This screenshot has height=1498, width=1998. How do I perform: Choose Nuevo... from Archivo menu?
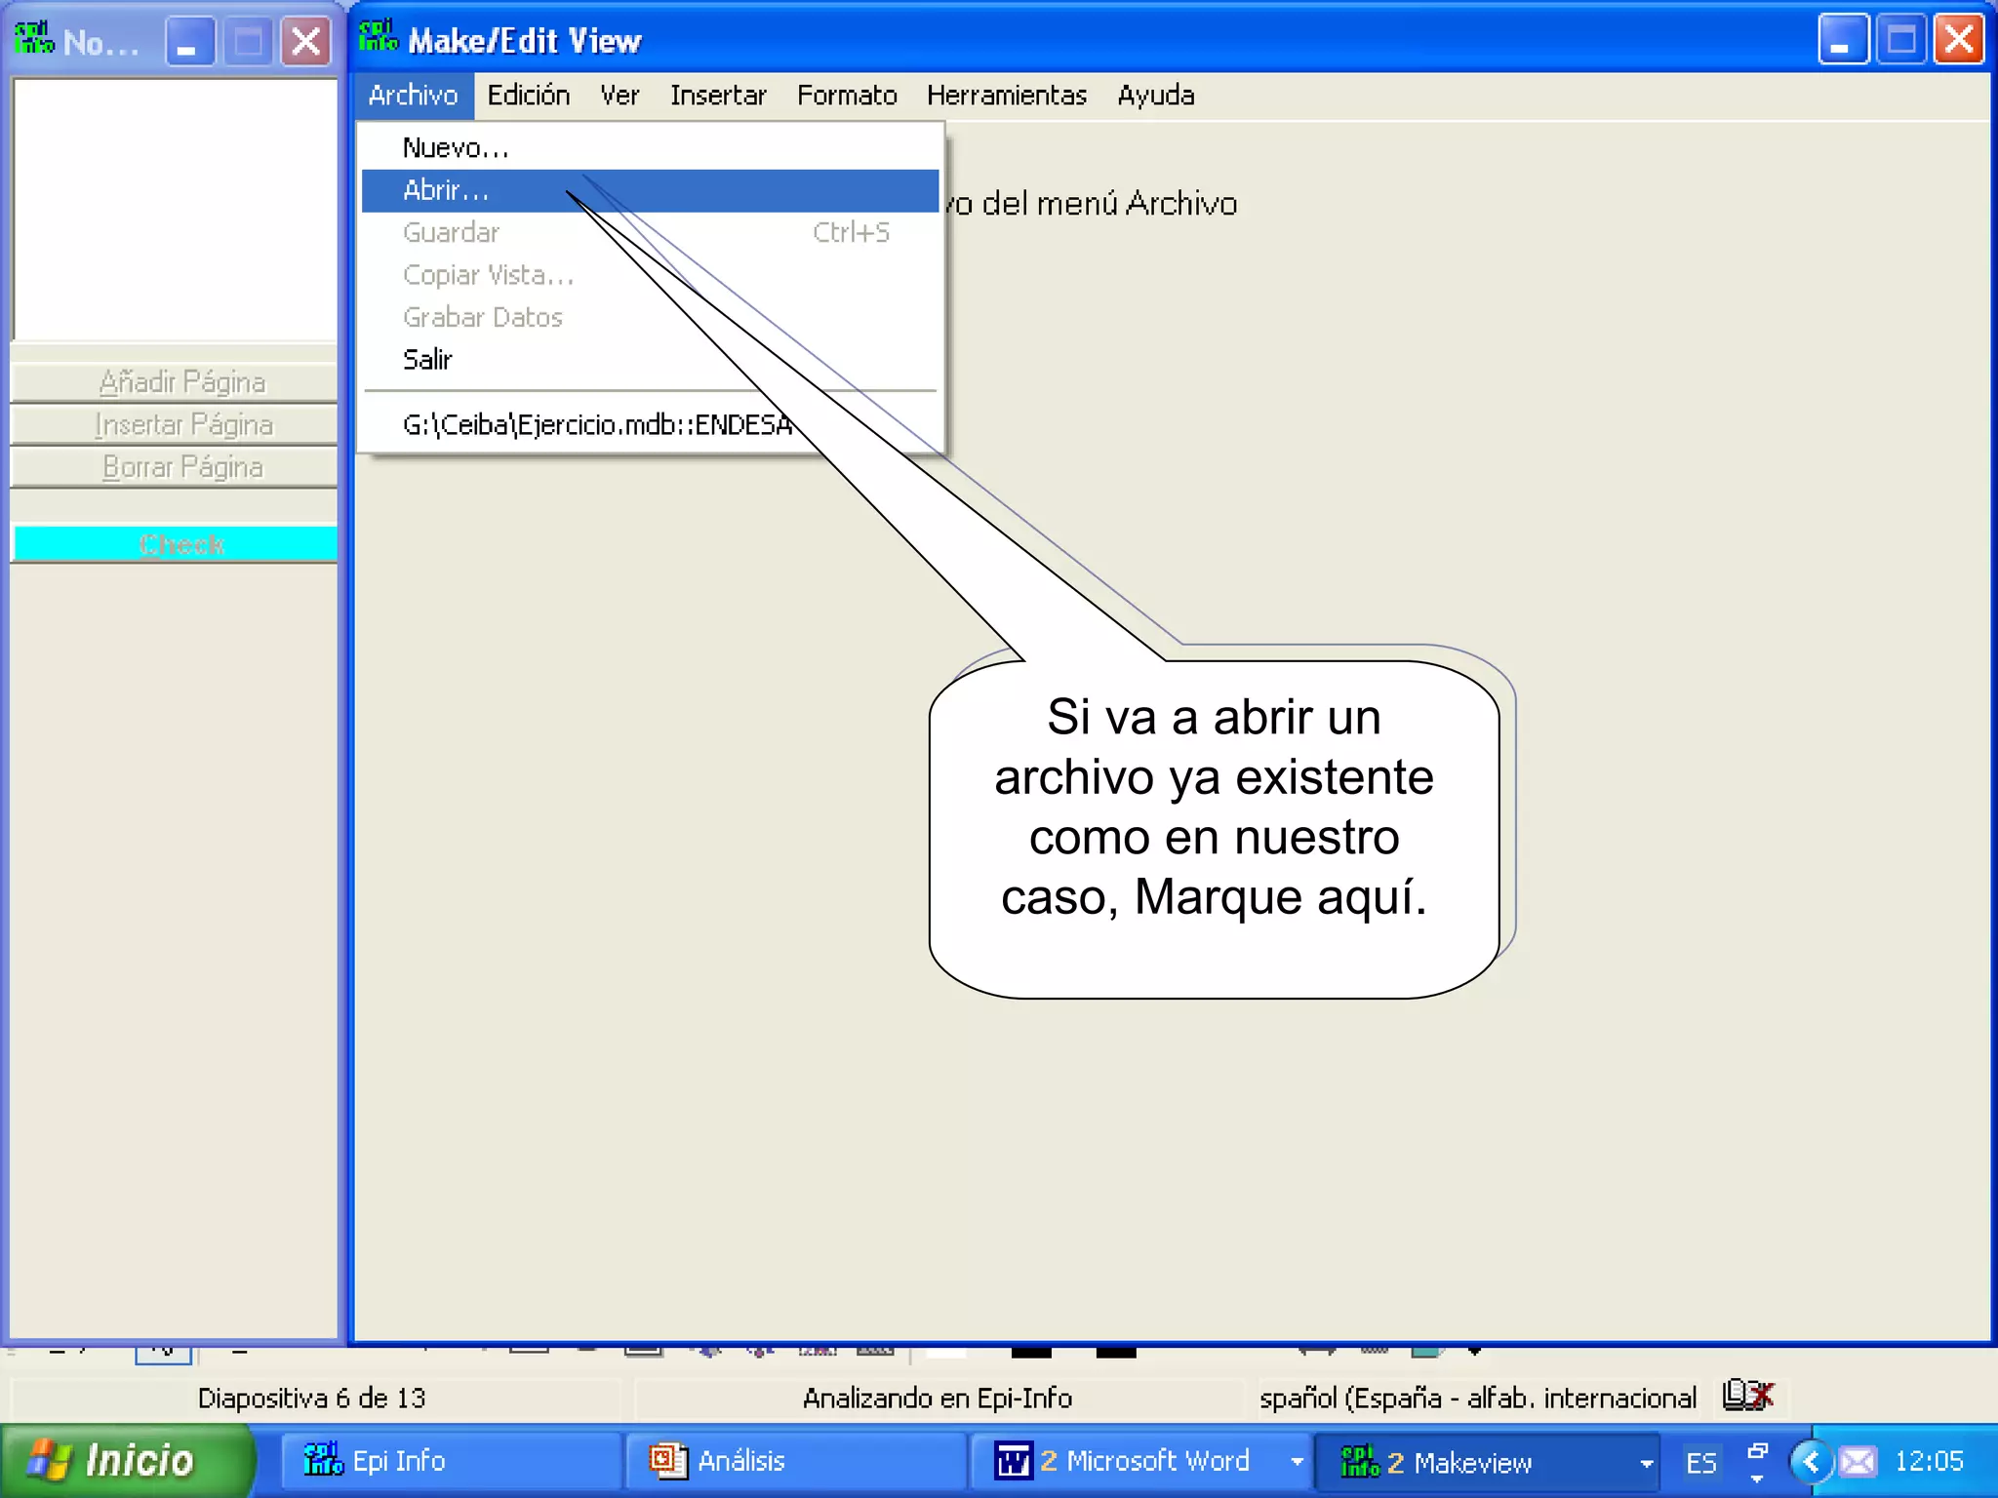click(x=650, y=148)
